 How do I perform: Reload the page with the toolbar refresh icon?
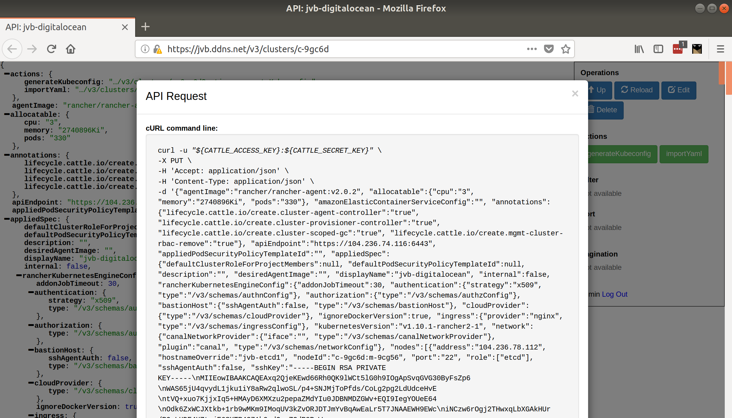coord(52,49)
